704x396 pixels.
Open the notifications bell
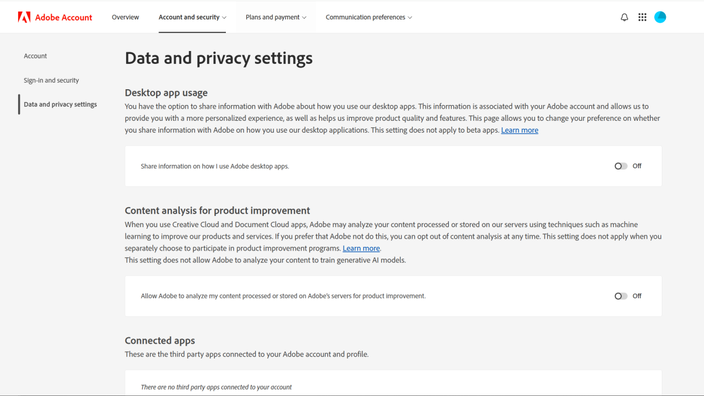tap(624, 18)
